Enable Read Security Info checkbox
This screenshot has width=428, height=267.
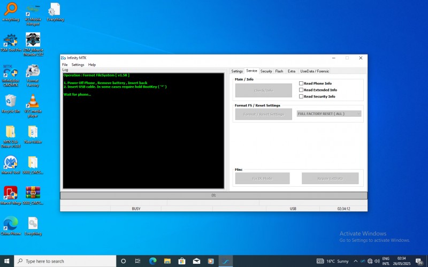point(301,96)
